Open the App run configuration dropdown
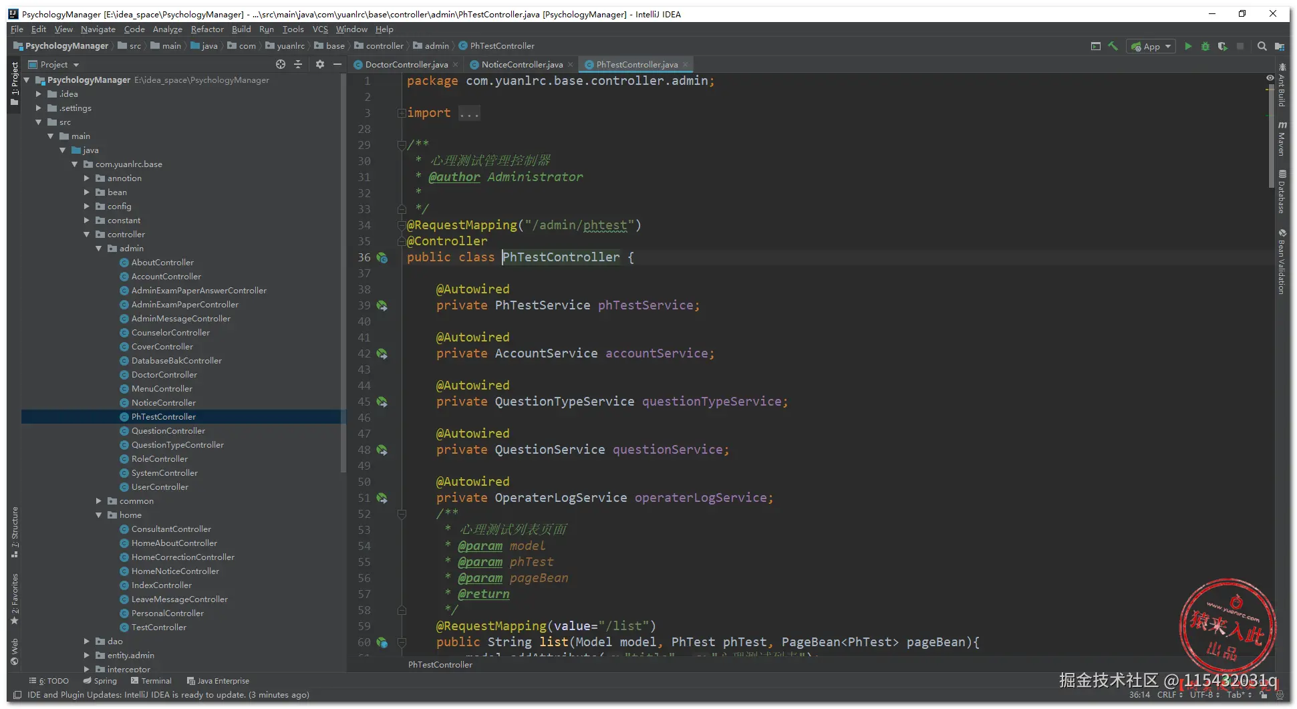Image resolution: width=1297 pixels, height=709 pixels. point(1151,46)
